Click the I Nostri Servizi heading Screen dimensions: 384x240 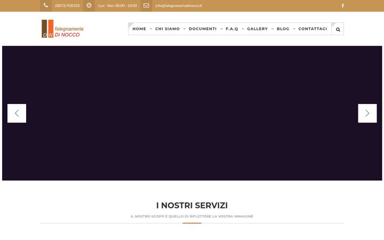[x=192, y=205]
